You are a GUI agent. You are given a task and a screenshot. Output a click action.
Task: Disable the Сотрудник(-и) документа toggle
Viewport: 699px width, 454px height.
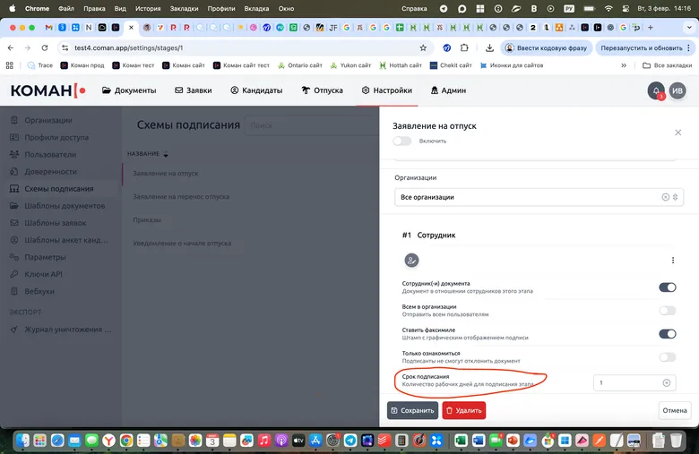[667, 287]
